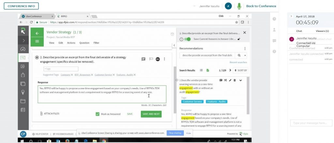Open the search options dropdown arrow

tap(245, 55)
